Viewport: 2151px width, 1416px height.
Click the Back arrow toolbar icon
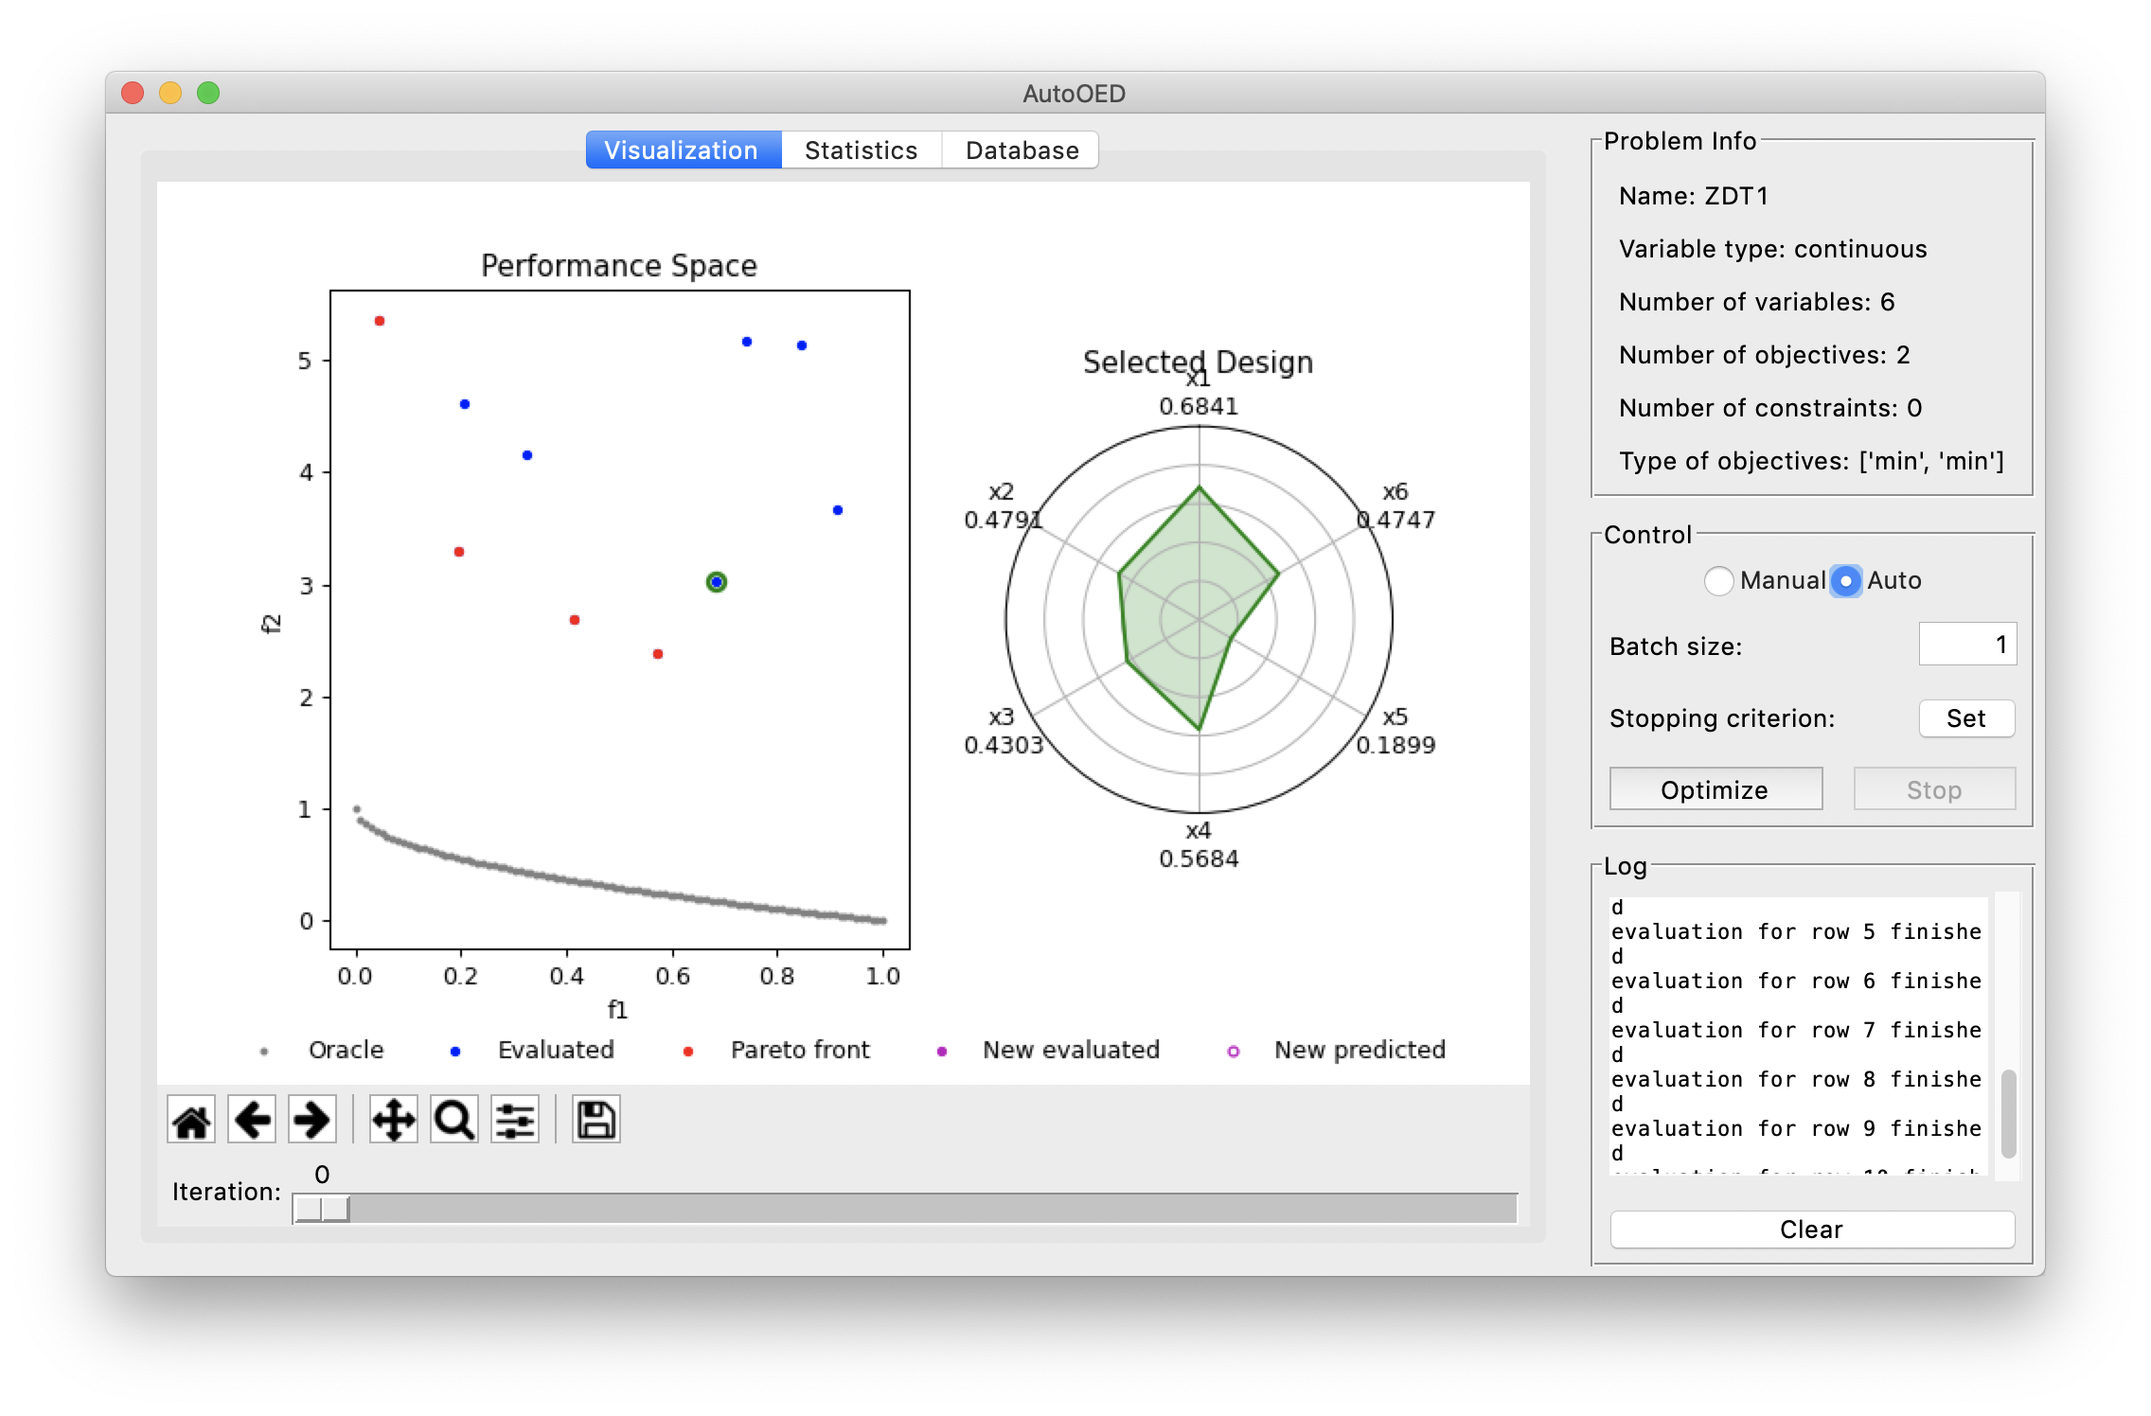point(252,1121)
